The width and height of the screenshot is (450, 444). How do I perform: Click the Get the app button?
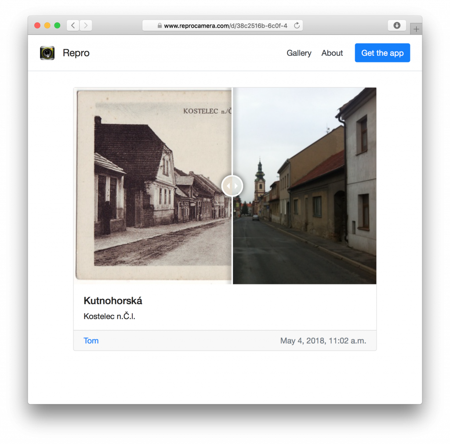pyautogui.click(x=382, y=53)
